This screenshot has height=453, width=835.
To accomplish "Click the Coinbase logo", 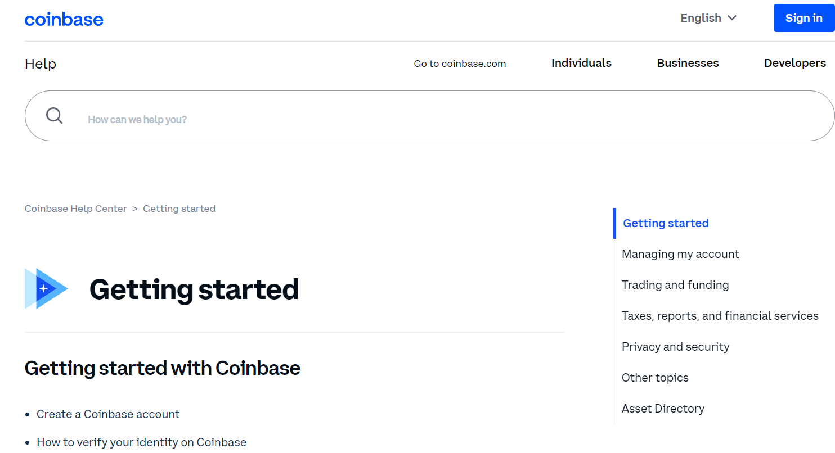I will 64,20.
